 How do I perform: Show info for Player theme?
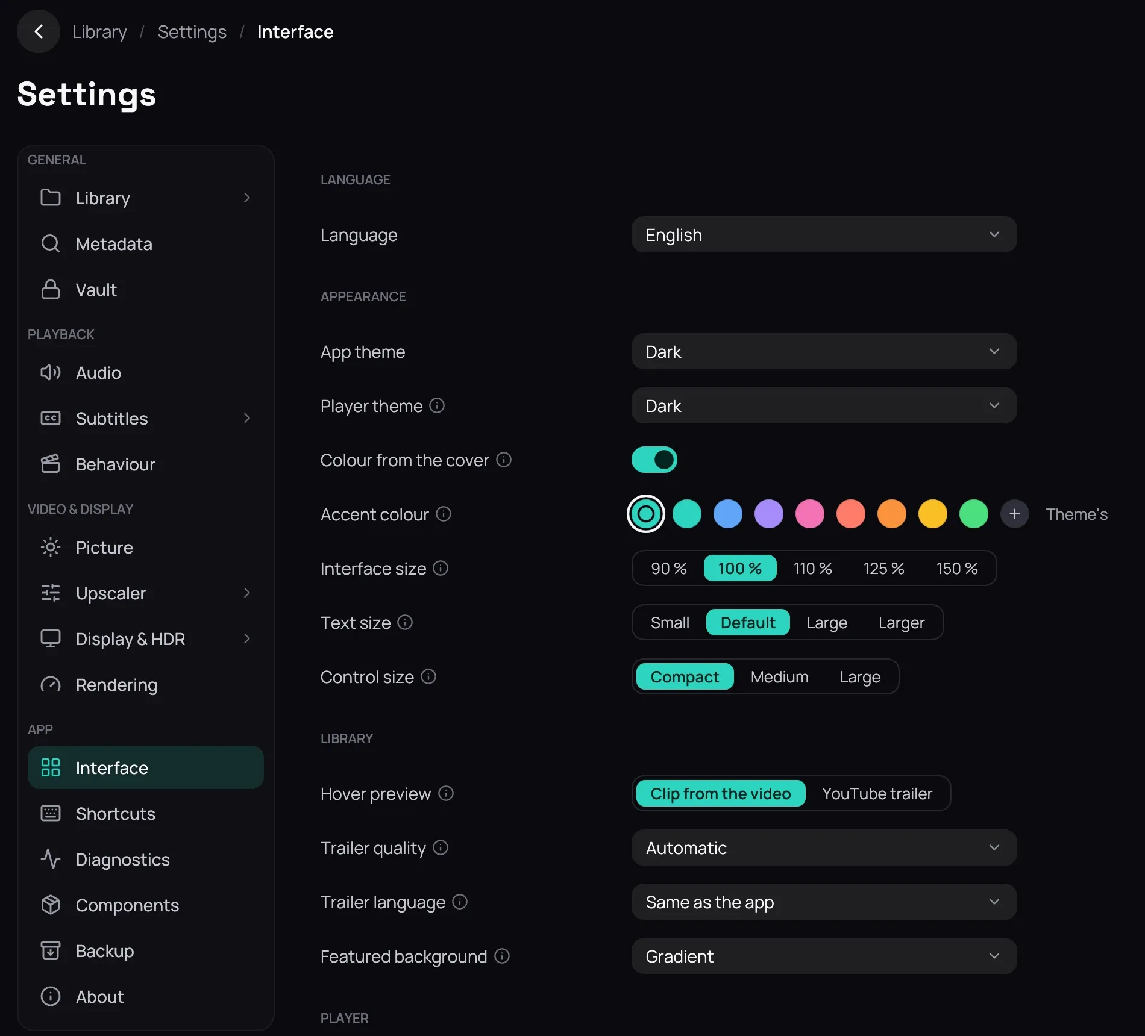pyautogui.click(x=437, y=405)
